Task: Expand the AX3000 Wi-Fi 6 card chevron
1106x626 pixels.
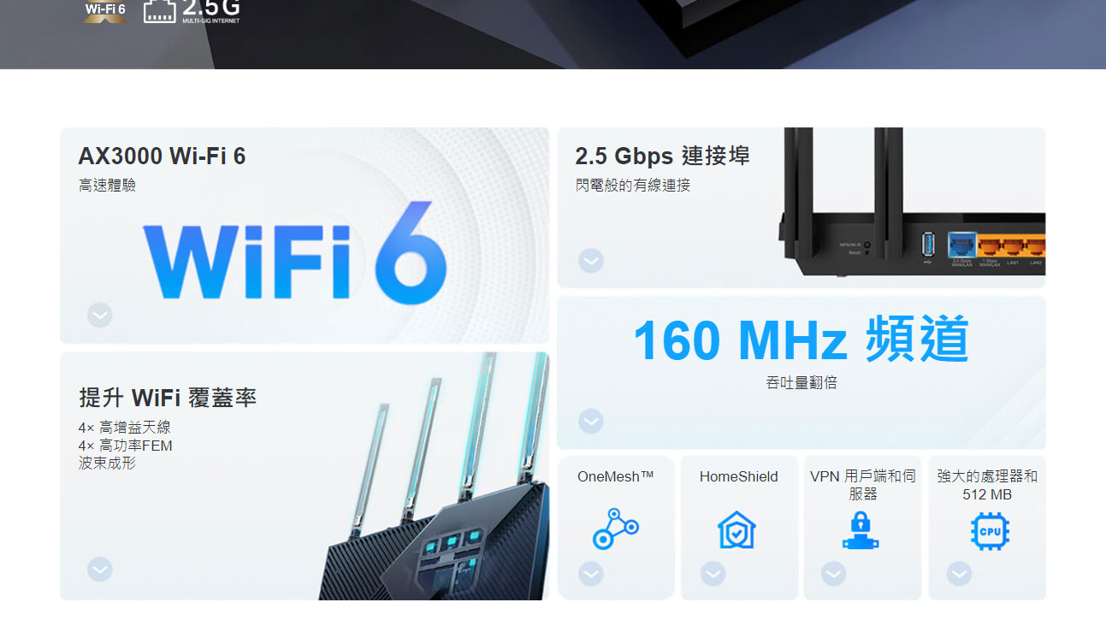Action: [100, 316]
